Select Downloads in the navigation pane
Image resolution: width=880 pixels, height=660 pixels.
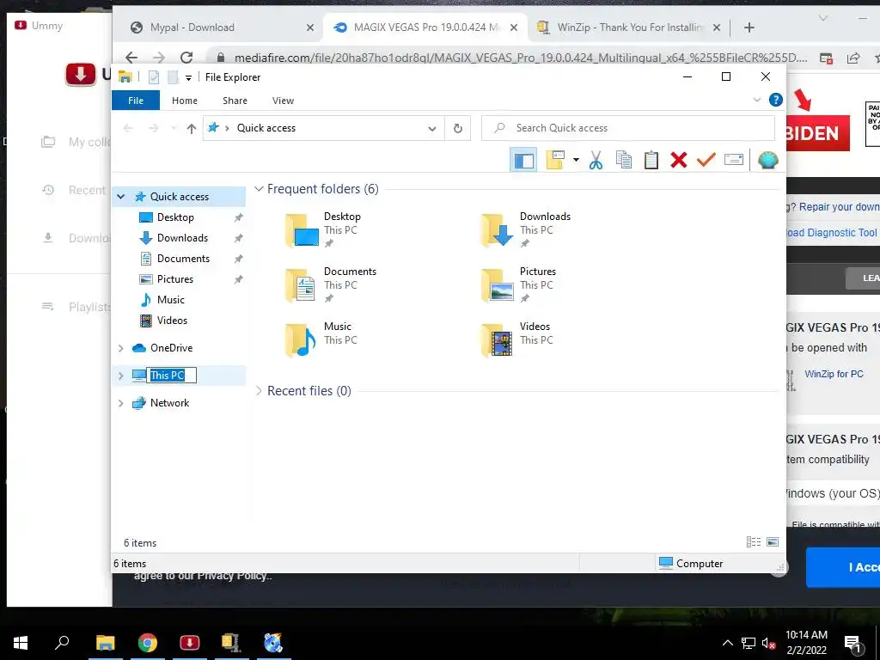182,238
